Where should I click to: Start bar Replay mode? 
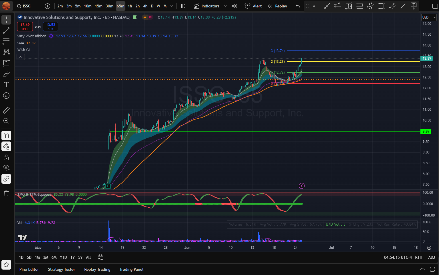[x=277, y=6]
